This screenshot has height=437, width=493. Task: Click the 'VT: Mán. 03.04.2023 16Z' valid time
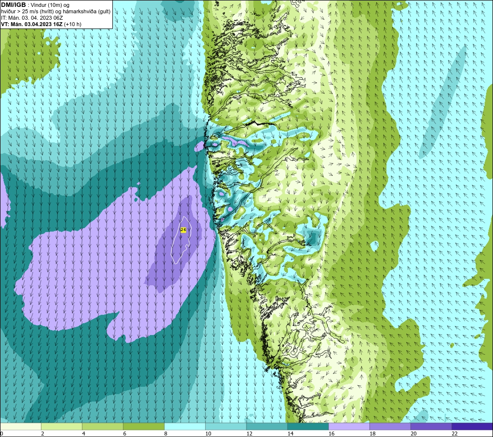tap(32, 24)
